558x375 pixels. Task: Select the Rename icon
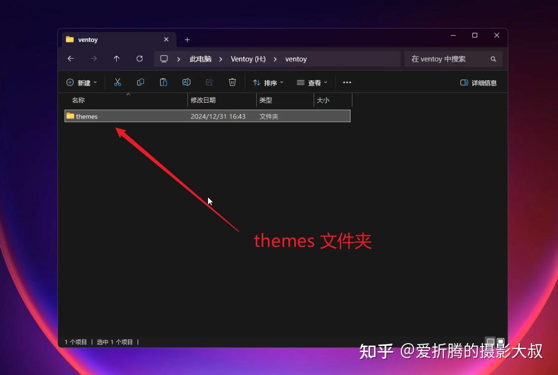click(x=186, y=82)
